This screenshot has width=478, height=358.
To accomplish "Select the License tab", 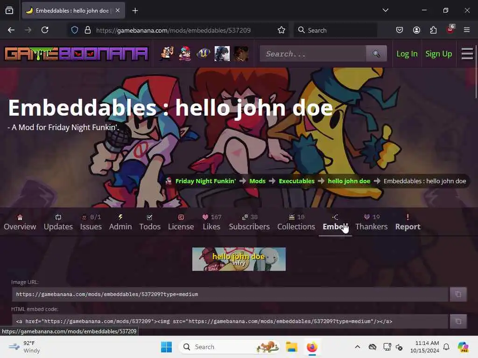I will pos(181,222).
